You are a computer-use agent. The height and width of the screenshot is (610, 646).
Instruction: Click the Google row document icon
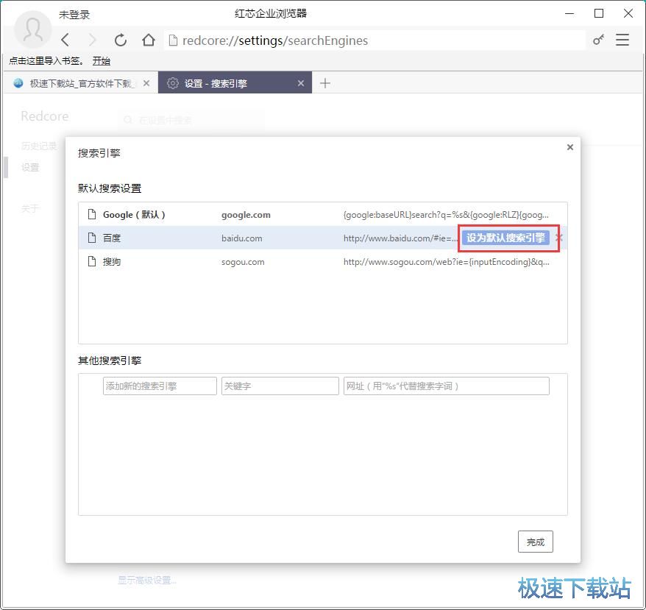click(x=92, y=214)
